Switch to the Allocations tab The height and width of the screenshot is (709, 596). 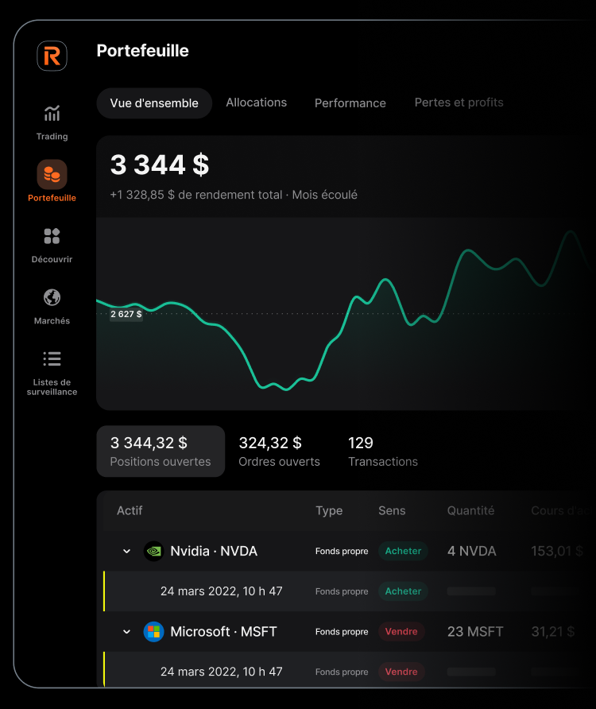(x=256, y=103)
